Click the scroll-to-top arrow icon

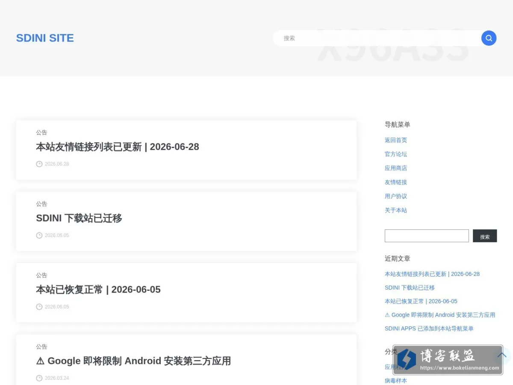(x=502, y=355)
